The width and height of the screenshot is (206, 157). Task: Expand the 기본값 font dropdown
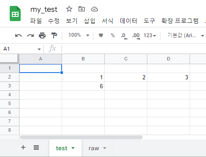(186, 35)
